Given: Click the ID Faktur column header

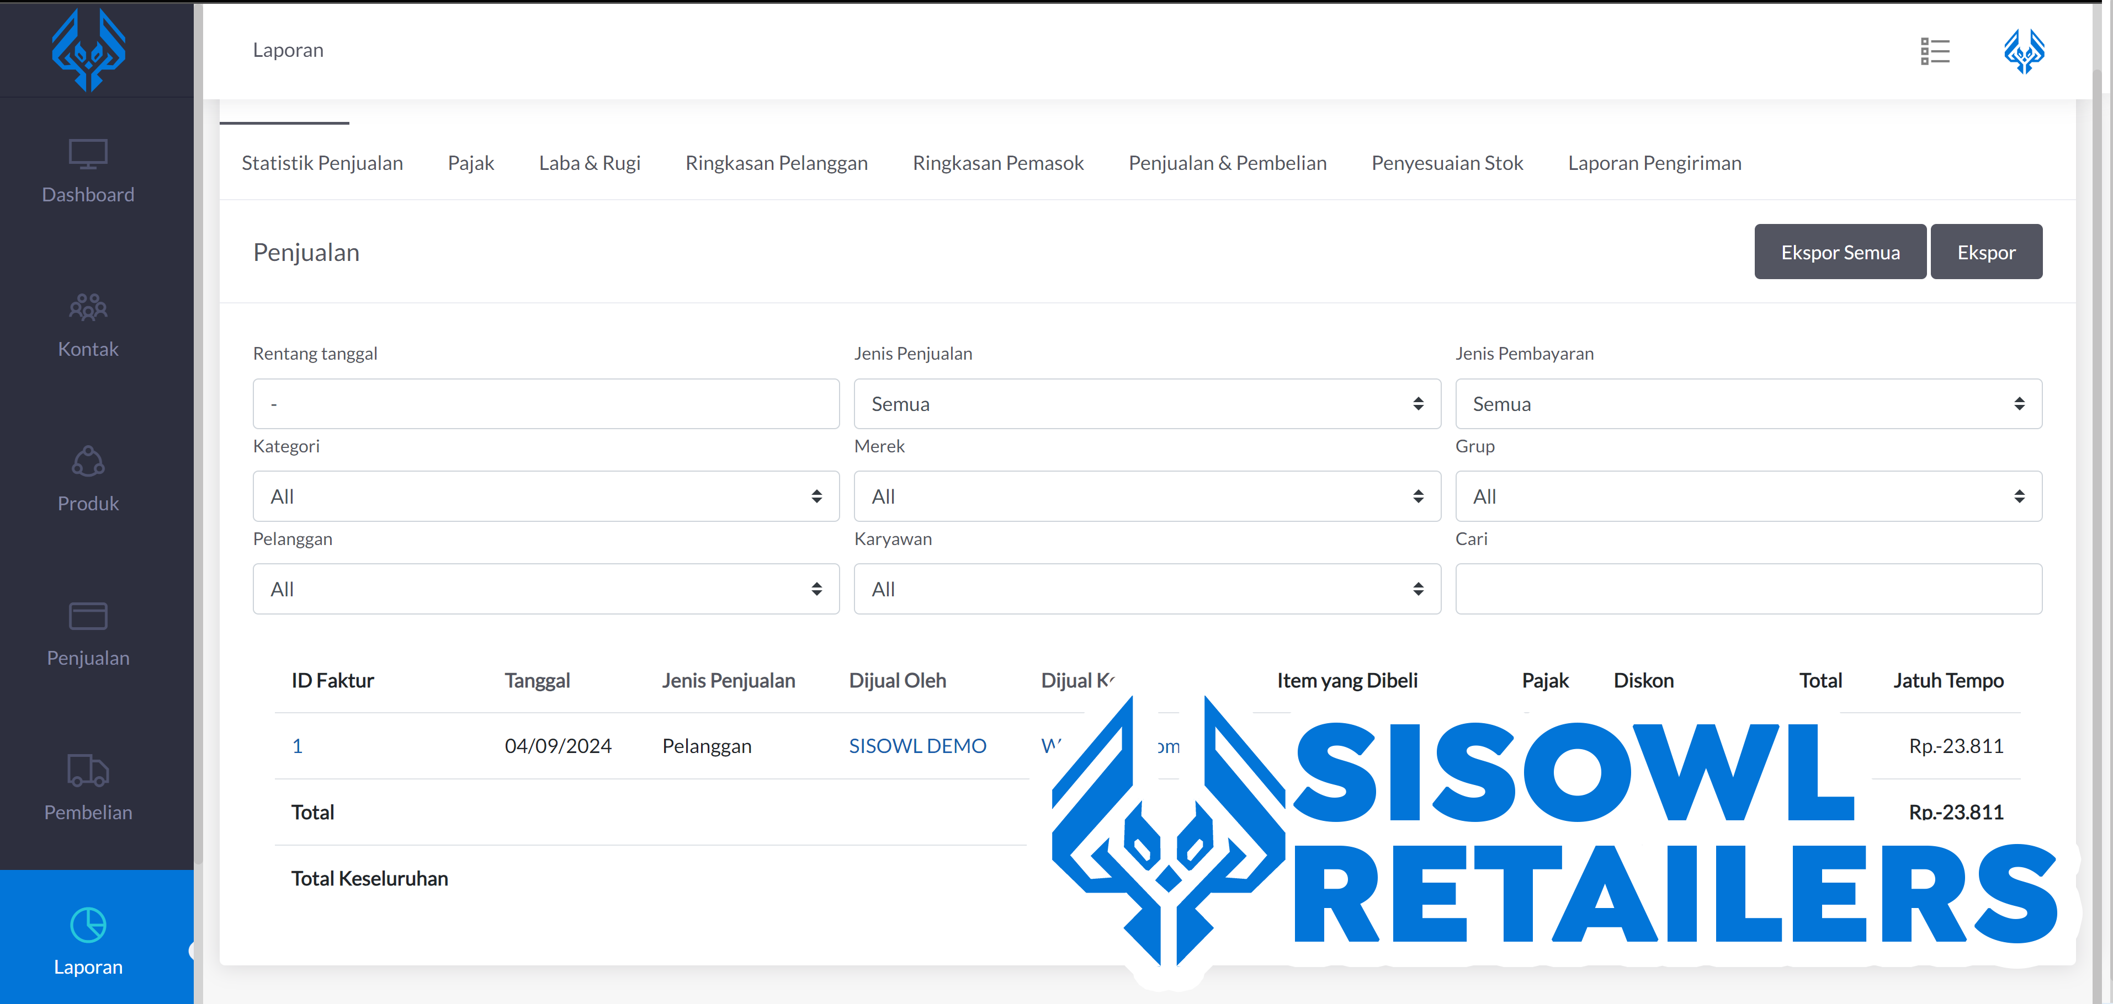Looking at the screenshot, I should [332, 680].
